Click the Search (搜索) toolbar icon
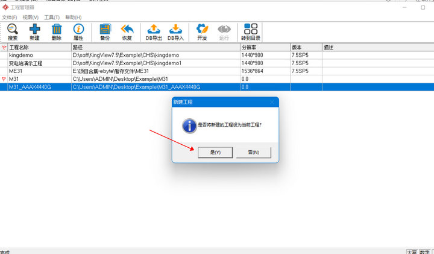The width and height of the screenshot is (434, 254). point(13,31)
